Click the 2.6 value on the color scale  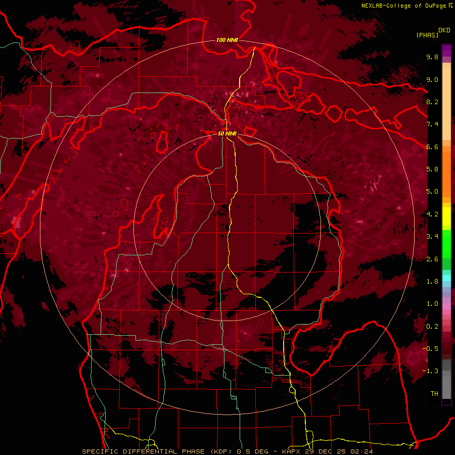pos(432,259)
